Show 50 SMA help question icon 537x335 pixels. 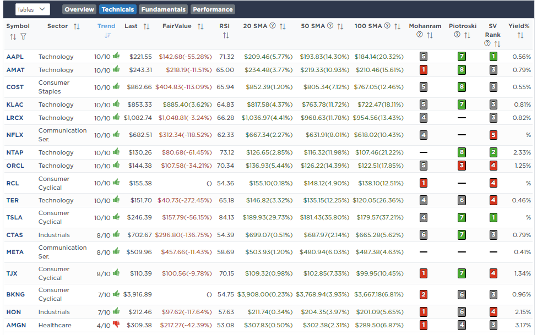[330, 26]
